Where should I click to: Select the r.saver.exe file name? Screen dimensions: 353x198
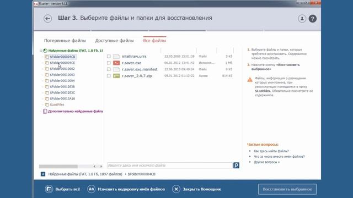[x=131, y=63]
